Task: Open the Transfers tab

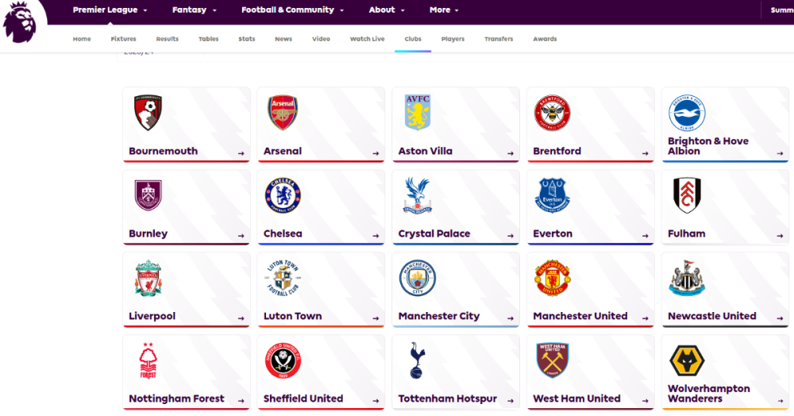Action: click(499, 39)
